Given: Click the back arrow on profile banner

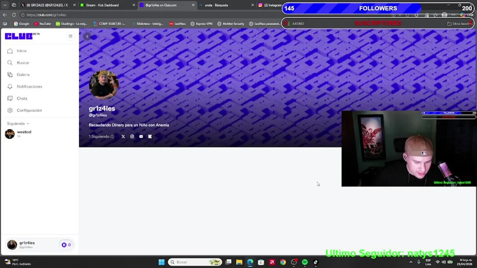Looking at the screenshot, I should click(x=87, y=36).
